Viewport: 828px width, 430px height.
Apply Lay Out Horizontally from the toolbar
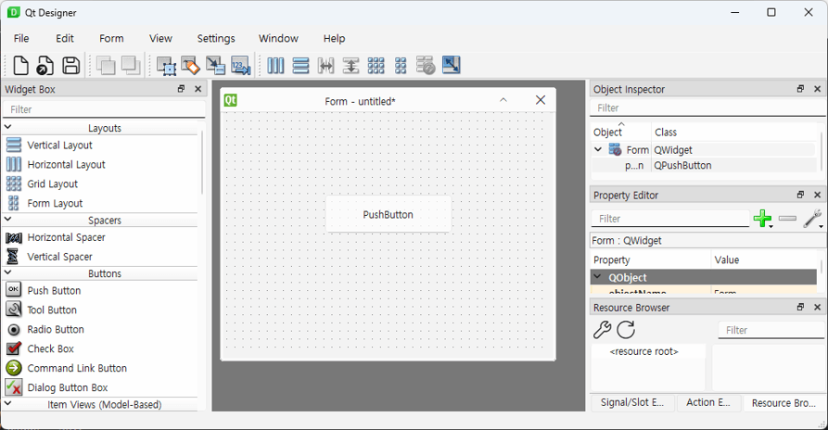[x=275, y=66]
